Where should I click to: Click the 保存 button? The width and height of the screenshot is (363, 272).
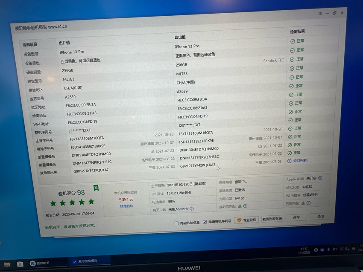296,217
